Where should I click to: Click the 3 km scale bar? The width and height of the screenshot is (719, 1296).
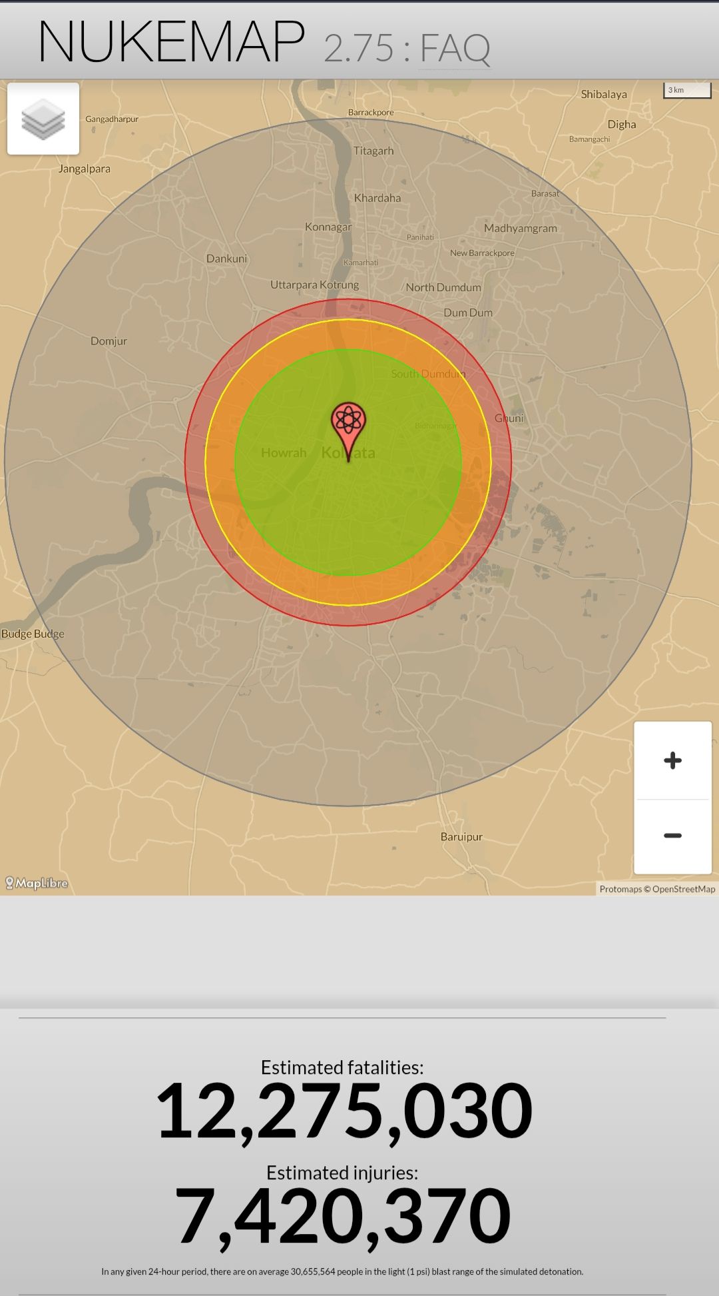pos(687,91)
